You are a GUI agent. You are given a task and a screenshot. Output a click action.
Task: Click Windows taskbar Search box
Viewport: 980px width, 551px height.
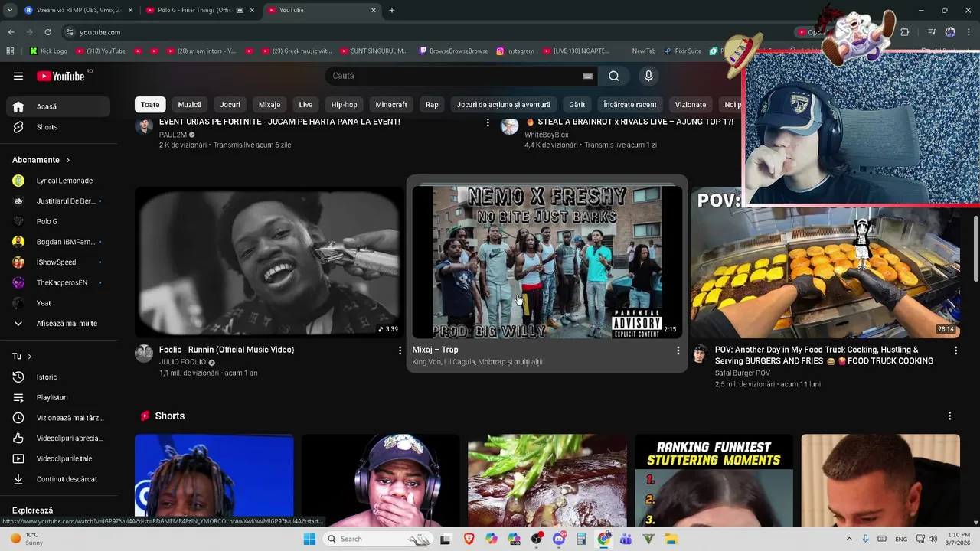click(x=378, y=539)
